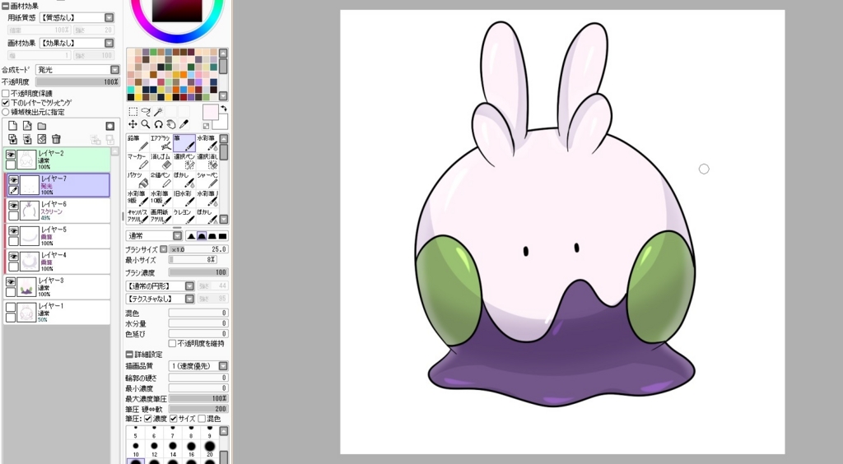Viewport: 843px width, 464px height.
Task: Enable 不透明度保護 checkbox
Action: coord(6,94)
